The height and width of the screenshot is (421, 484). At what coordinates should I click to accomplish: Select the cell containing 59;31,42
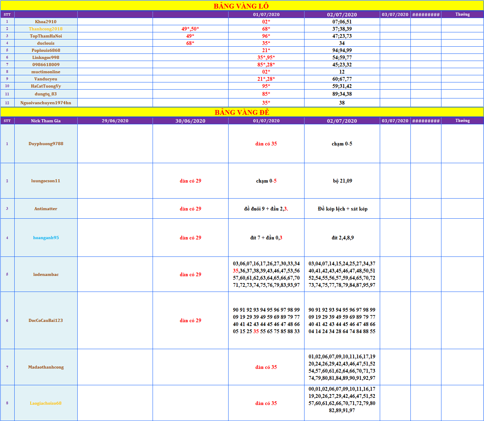pyautogui.click(x=342, y=86)
